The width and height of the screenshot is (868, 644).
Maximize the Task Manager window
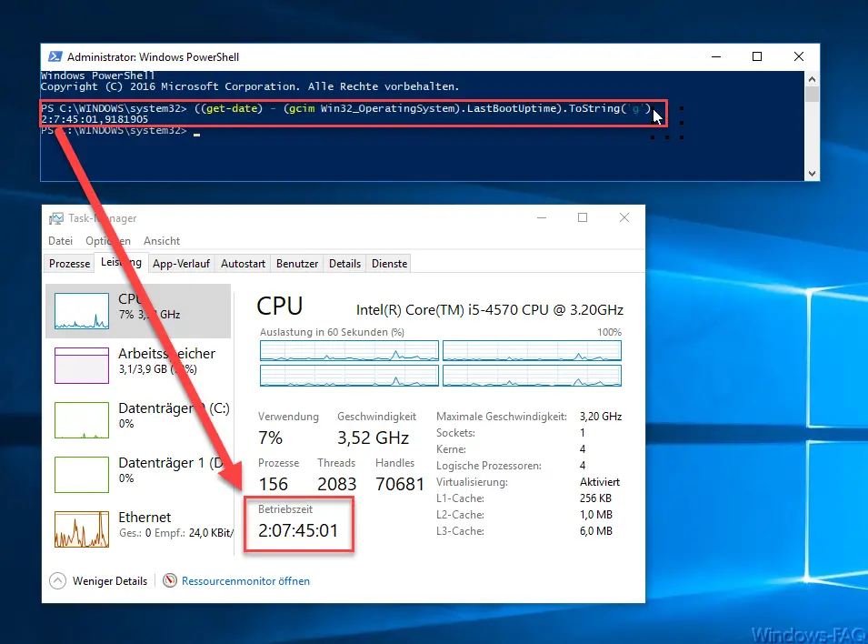(x=583, y=217)
